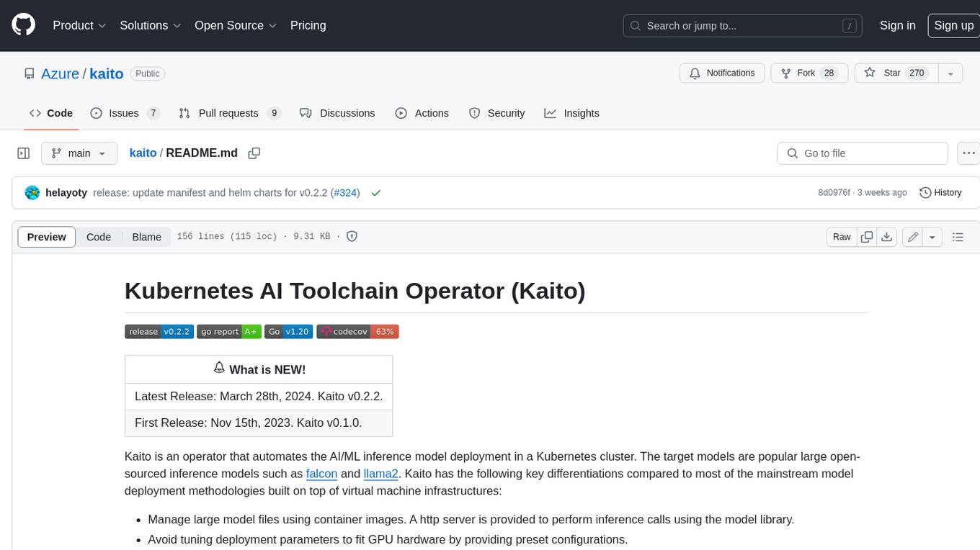
Task: Open the README outline list icon
Action: 958,237
